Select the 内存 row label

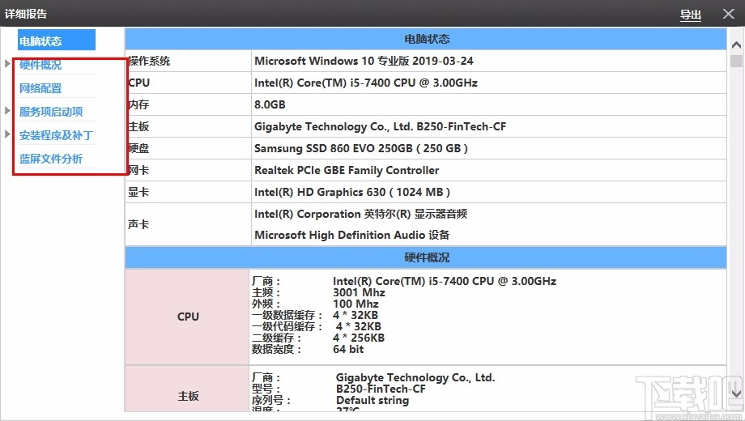[x=138, y=104]
